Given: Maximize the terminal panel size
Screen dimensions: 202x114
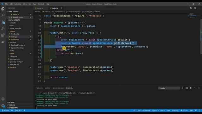Looking at the screenshot, I should click(x=195, y=88).
